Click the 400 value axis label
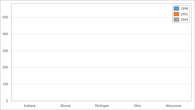Image resolution: width=195 pixels, height=110 pixels. (x=5, y=34)
